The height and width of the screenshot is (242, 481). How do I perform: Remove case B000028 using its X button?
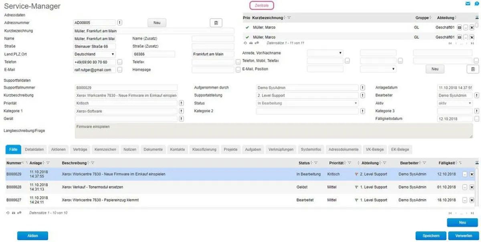[472, 187]
